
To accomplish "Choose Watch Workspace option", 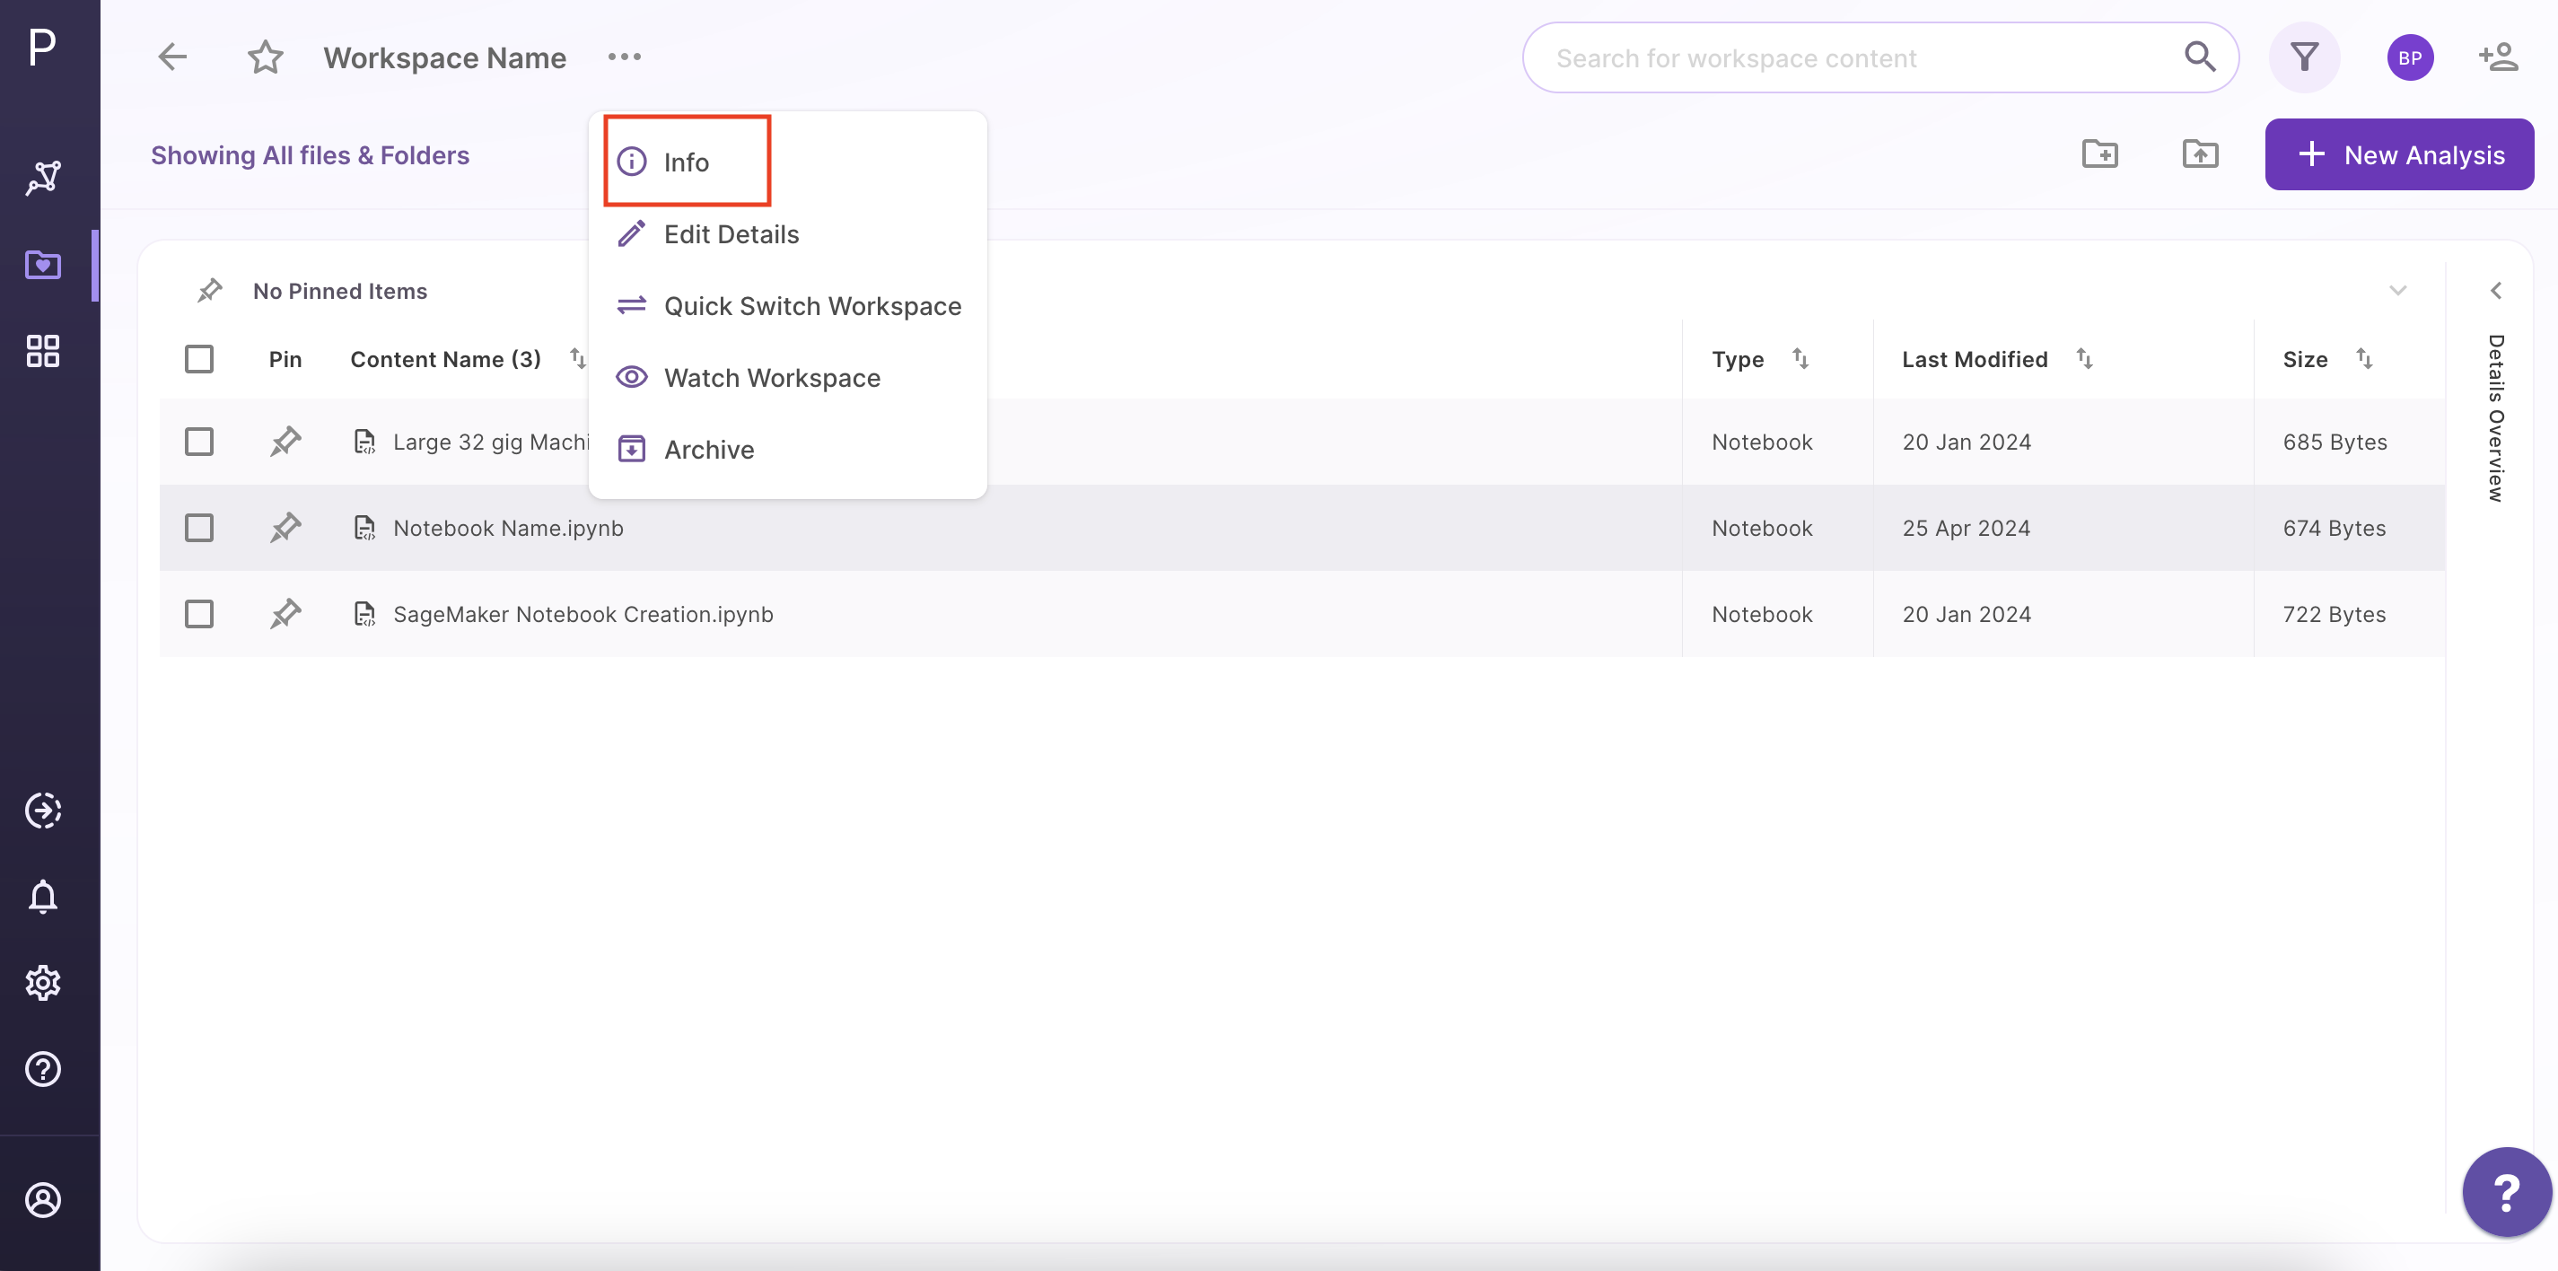I will [787, 377].
